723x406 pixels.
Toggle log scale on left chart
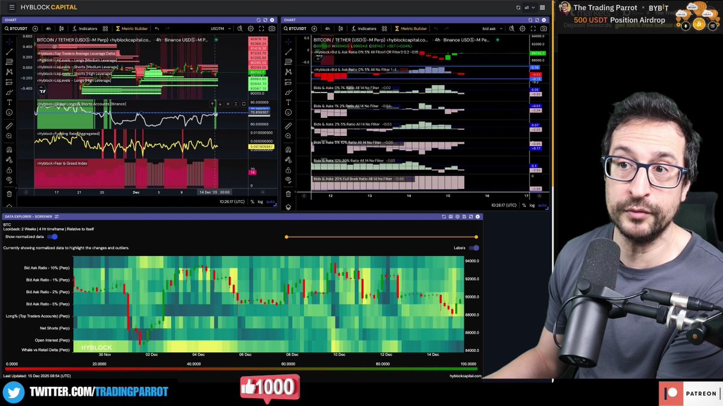tap(260, 202)
